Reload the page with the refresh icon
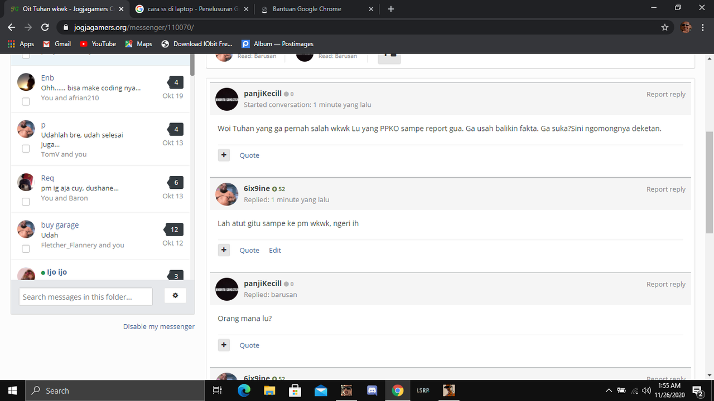 45,27
